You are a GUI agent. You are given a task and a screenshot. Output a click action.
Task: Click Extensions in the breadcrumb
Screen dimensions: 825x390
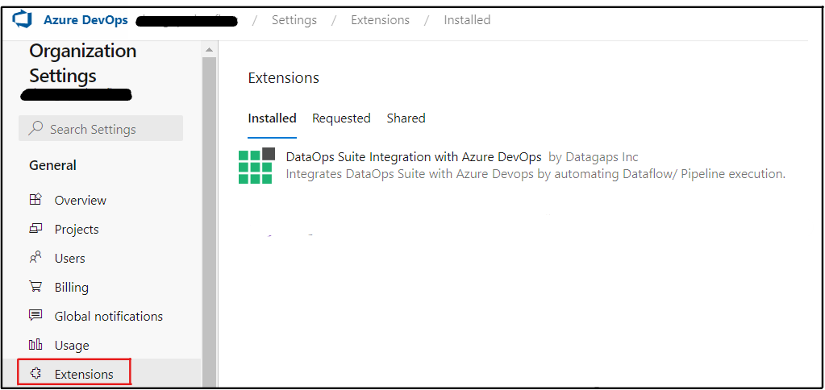(x=380, y=20)
